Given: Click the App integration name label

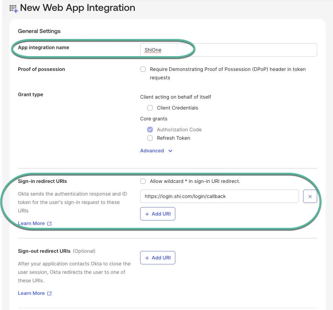Looking at the screenshot, I should [44, 47].
